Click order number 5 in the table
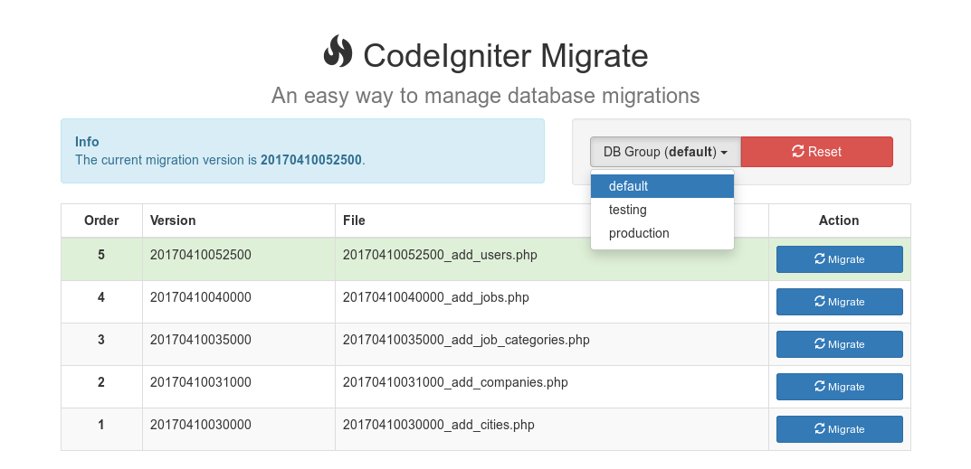This screenshot has width=971, height=469. pos(101,255)
